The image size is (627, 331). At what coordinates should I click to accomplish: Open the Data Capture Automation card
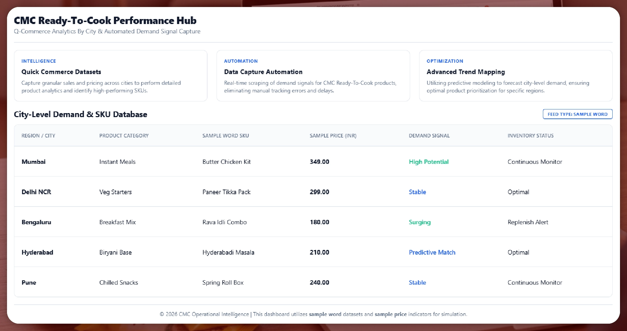click(313, 76)
